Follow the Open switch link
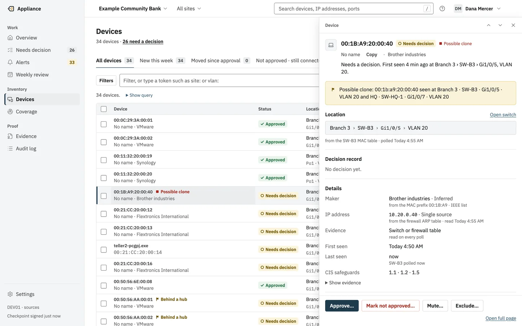 (503, 115)
